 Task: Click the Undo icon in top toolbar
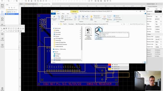click(x=8, y=1)
